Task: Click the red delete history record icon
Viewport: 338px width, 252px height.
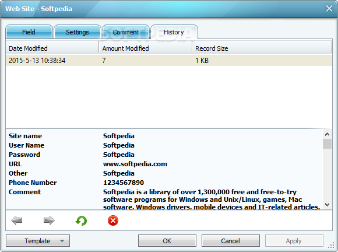Action: pyautogui.click(x=113, y=220)
